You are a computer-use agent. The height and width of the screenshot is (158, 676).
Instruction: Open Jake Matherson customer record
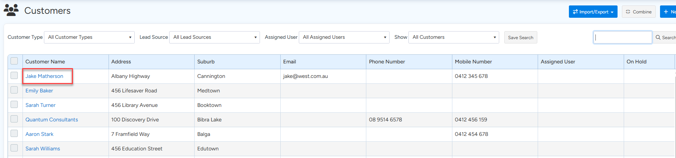[x=44, y=76]
